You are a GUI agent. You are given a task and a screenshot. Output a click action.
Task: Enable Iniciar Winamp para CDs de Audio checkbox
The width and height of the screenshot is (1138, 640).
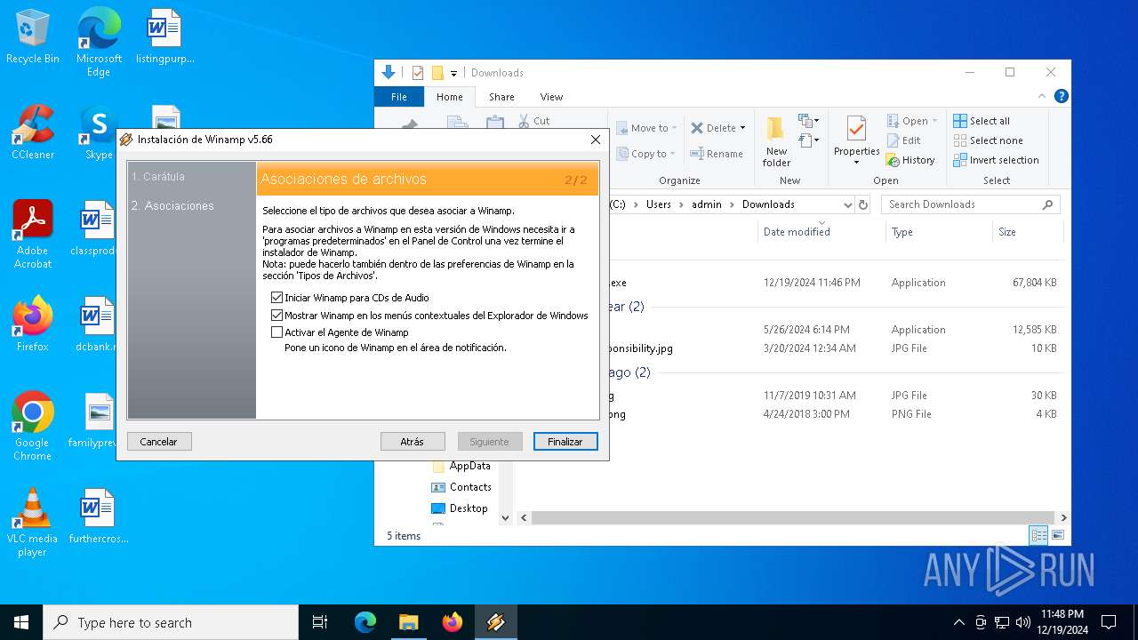276,298
